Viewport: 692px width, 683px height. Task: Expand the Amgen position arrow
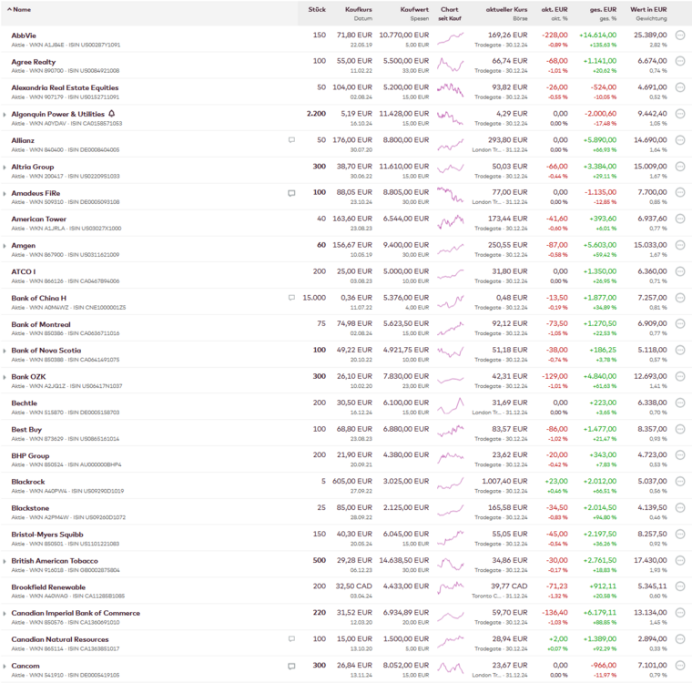[5, 246]
